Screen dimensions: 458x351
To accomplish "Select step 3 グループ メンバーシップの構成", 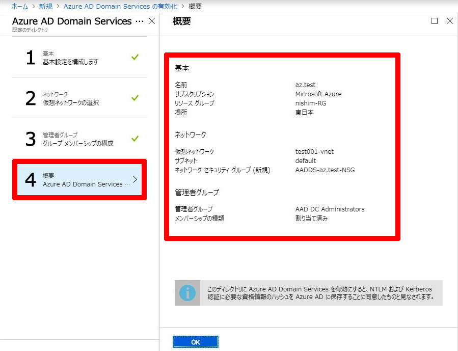I will point(79,139).
